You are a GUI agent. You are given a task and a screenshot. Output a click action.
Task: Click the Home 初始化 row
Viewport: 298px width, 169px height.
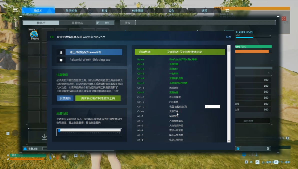pyautogui.click(x=180, y=59)
